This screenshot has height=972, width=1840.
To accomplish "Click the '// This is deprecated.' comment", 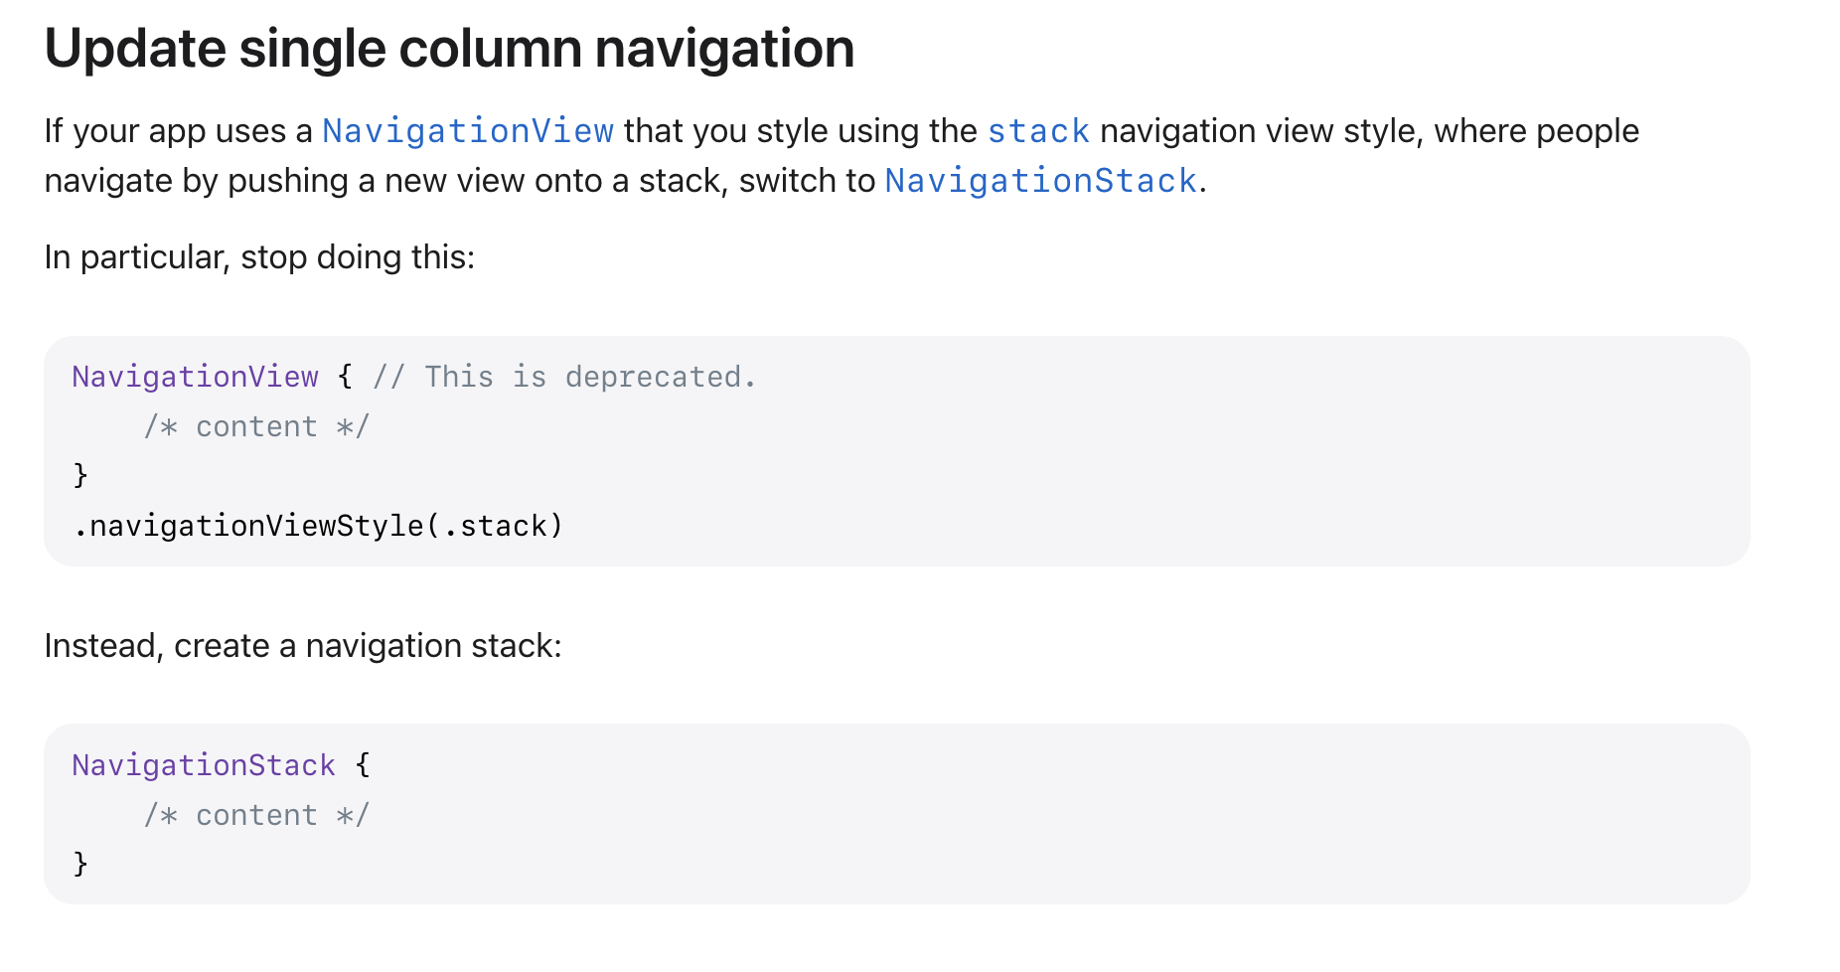I will (x=564, y=377).
